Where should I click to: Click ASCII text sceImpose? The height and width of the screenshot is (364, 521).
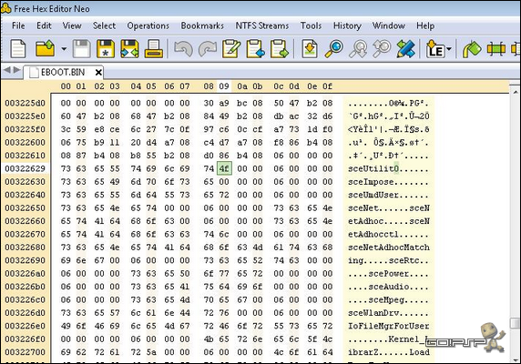click(x=371, y=182)
